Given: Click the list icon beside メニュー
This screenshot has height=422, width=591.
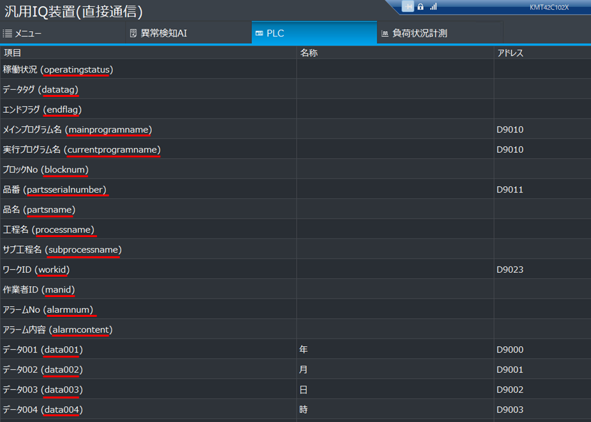Looking at the screenshot, I should [8, 33].
